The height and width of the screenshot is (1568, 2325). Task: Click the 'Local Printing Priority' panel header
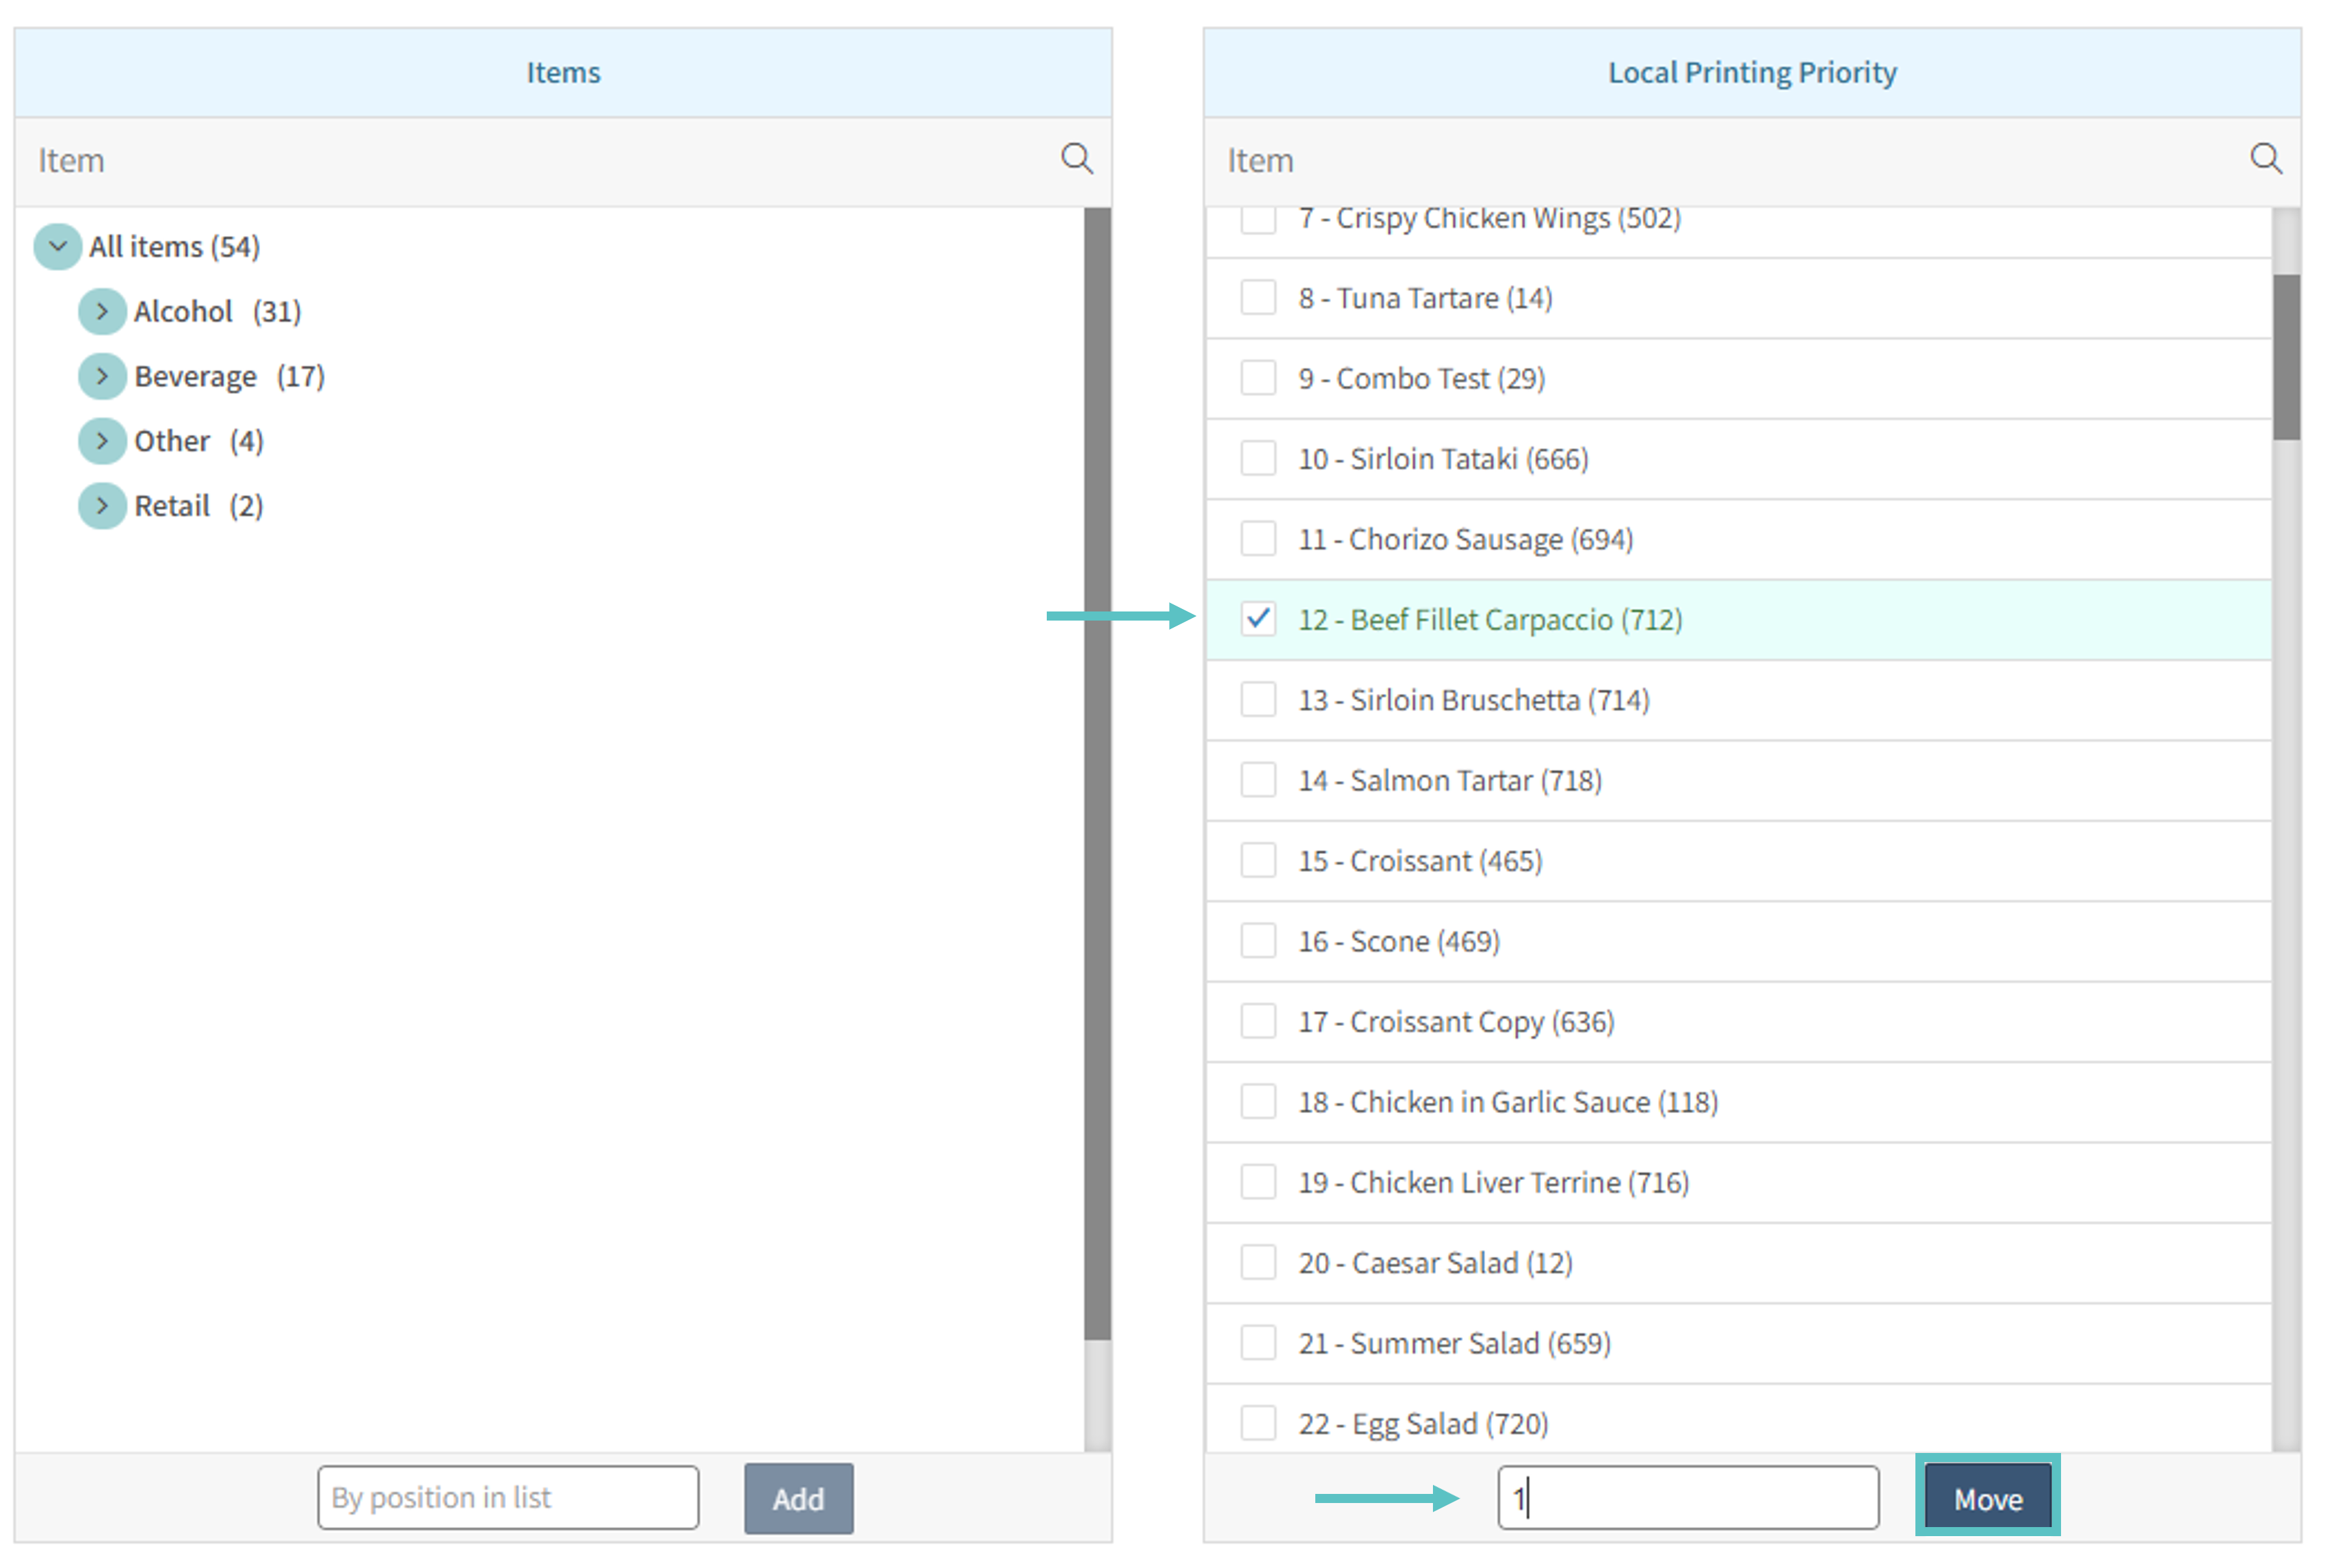coord(1752,72)
